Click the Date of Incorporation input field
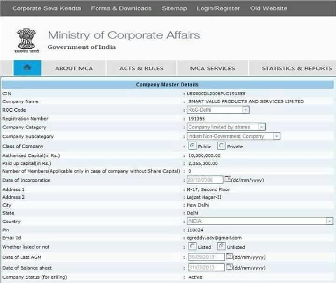The height and width of the screenshot is (283, 336). (x=205, y=180)
